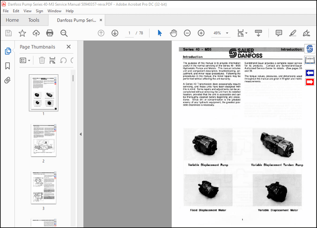Delete pages with trash icon
The width and height of the screenshot is (317, 228).
pyautogui.click(x=42, y=60)
